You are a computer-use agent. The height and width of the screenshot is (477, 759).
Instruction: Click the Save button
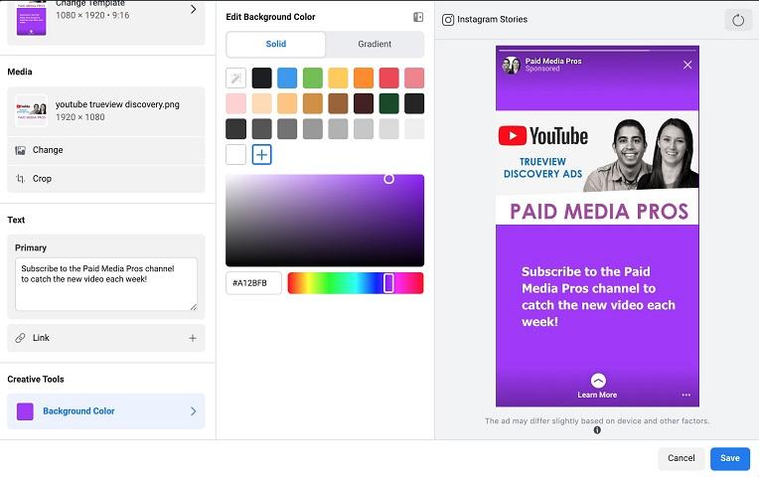730,458
